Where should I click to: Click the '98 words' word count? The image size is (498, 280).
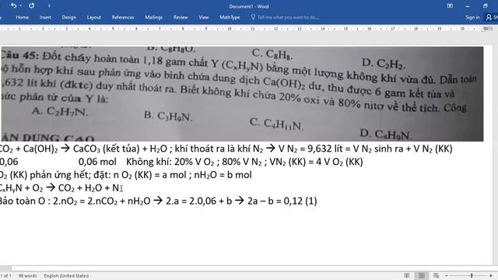coord(28,276)
